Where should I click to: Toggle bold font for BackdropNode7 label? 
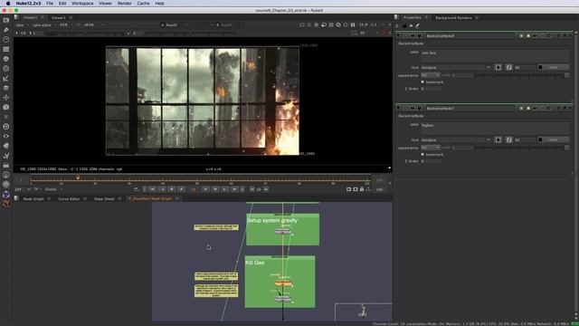(x=498, y=139)
